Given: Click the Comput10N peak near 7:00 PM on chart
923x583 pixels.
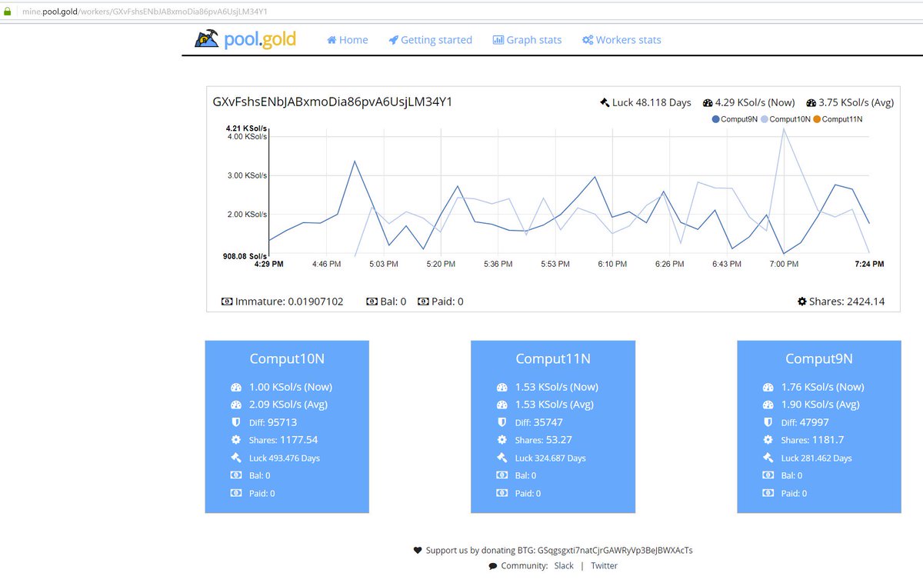Looking at the screenshot, I should pos(784,129).
